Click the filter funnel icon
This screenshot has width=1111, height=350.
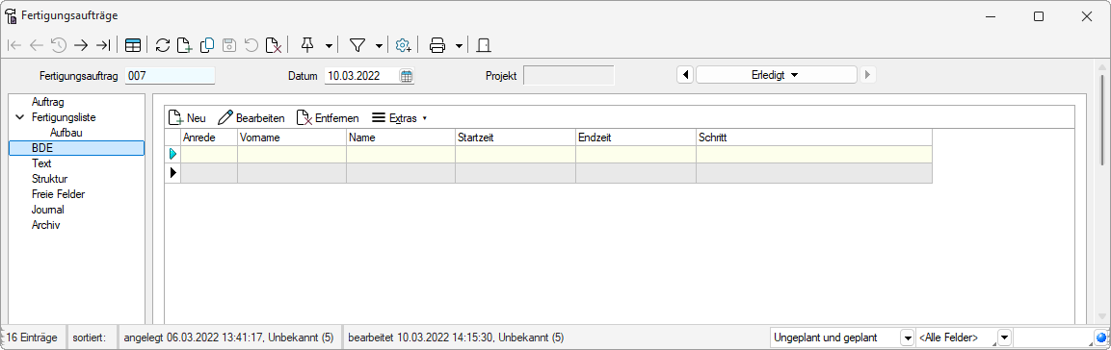point(357,45)
